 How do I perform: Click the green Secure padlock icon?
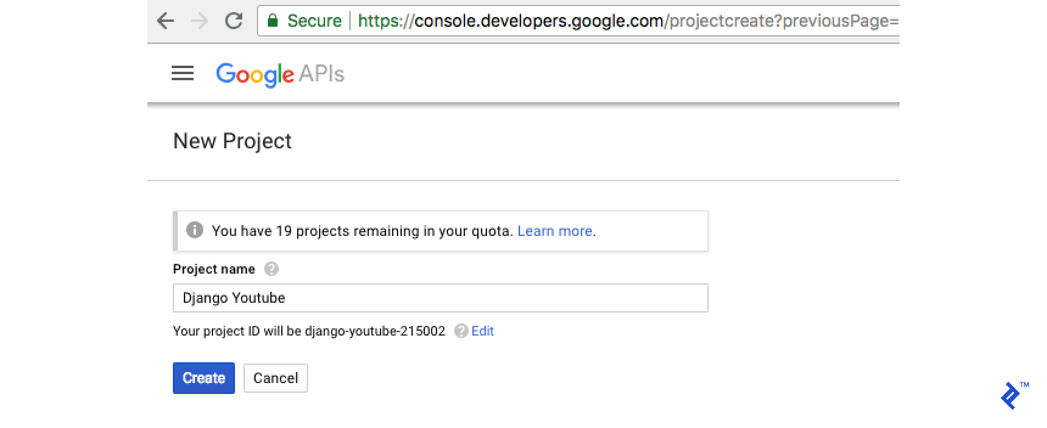coord(274,20)
